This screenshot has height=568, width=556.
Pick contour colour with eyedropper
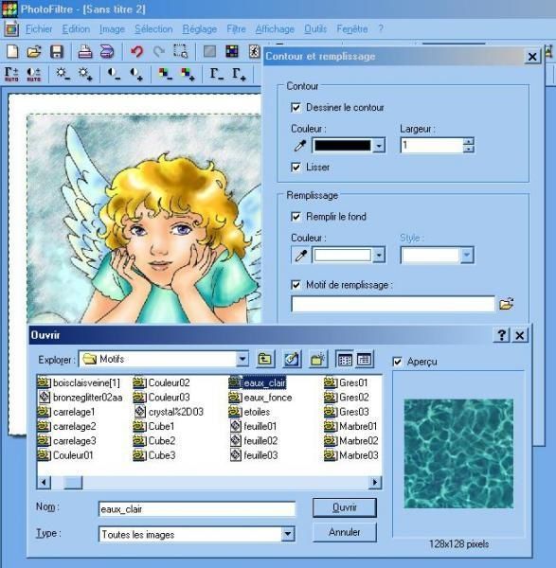coord(300,146)
